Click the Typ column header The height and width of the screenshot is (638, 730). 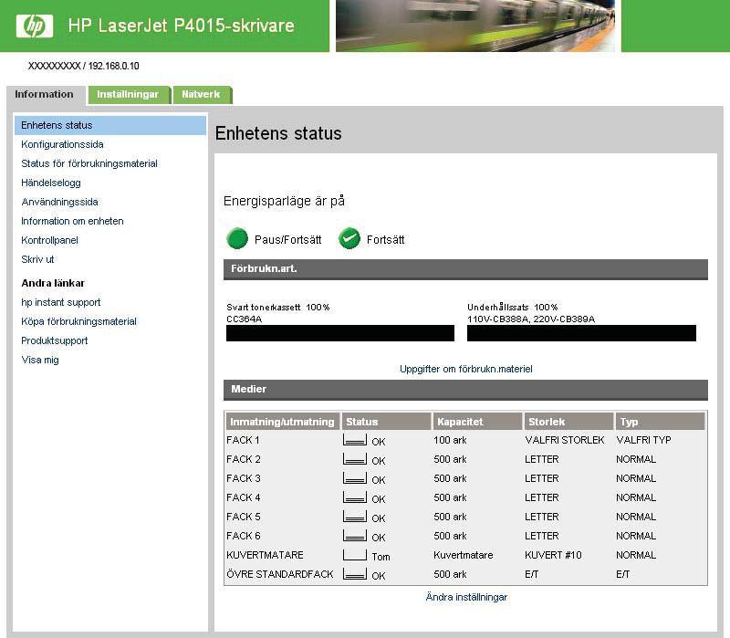coord(660,422)
